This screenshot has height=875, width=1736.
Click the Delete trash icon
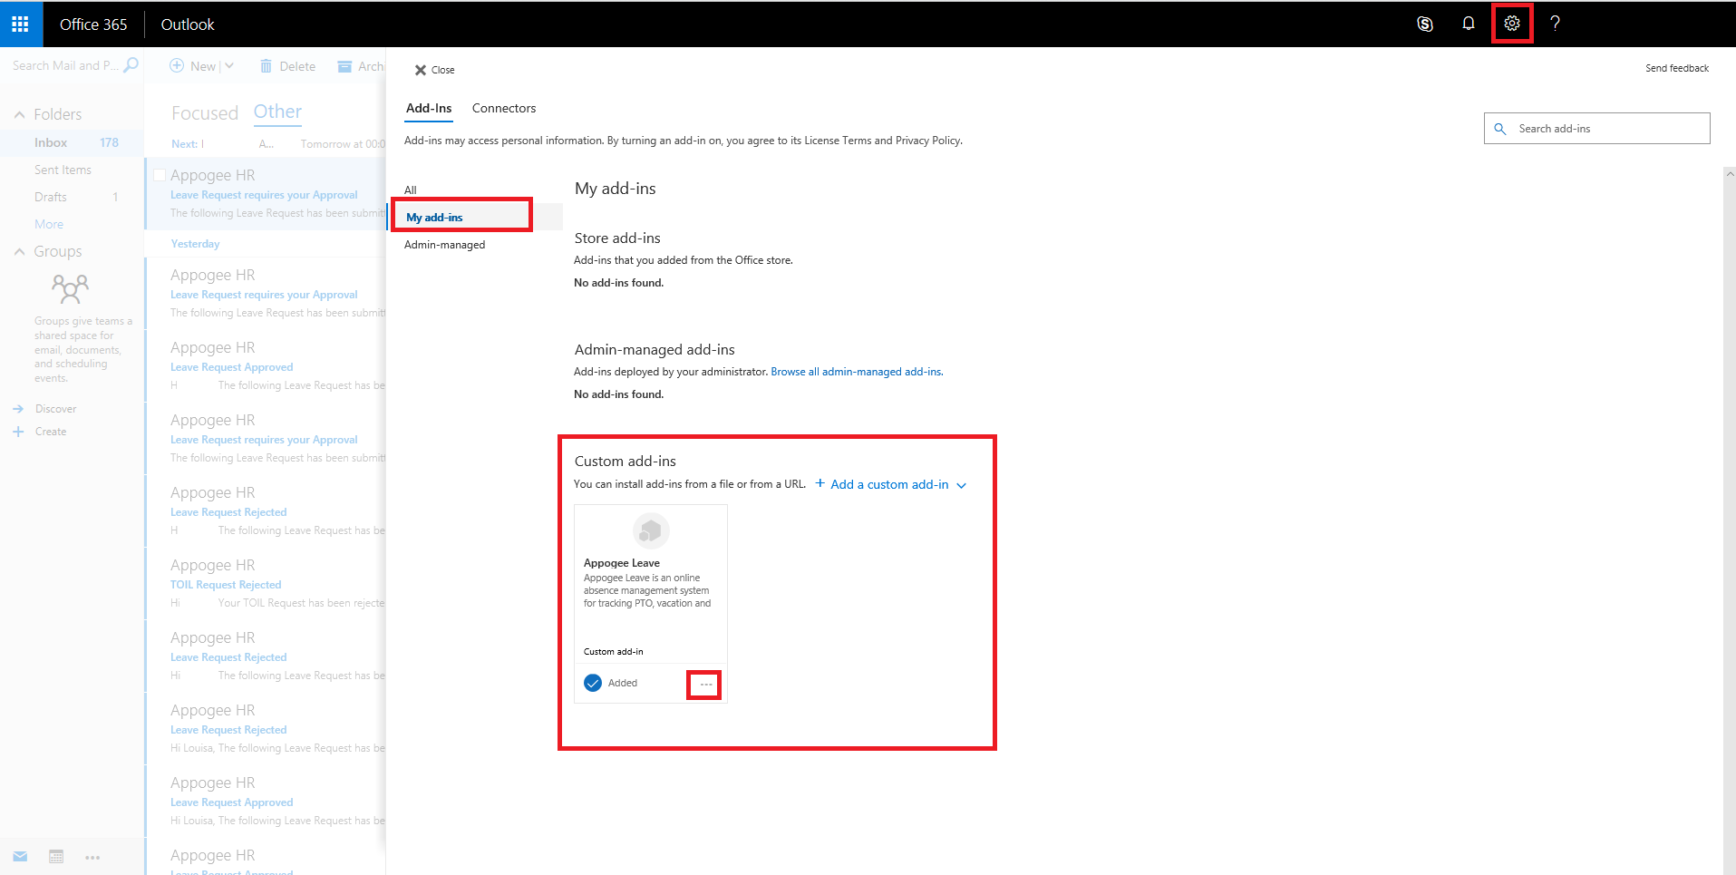[266, 66]
